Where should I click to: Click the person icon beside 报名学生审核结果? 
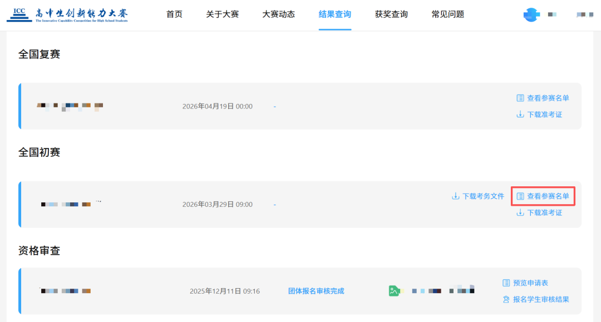coord(506,300)
